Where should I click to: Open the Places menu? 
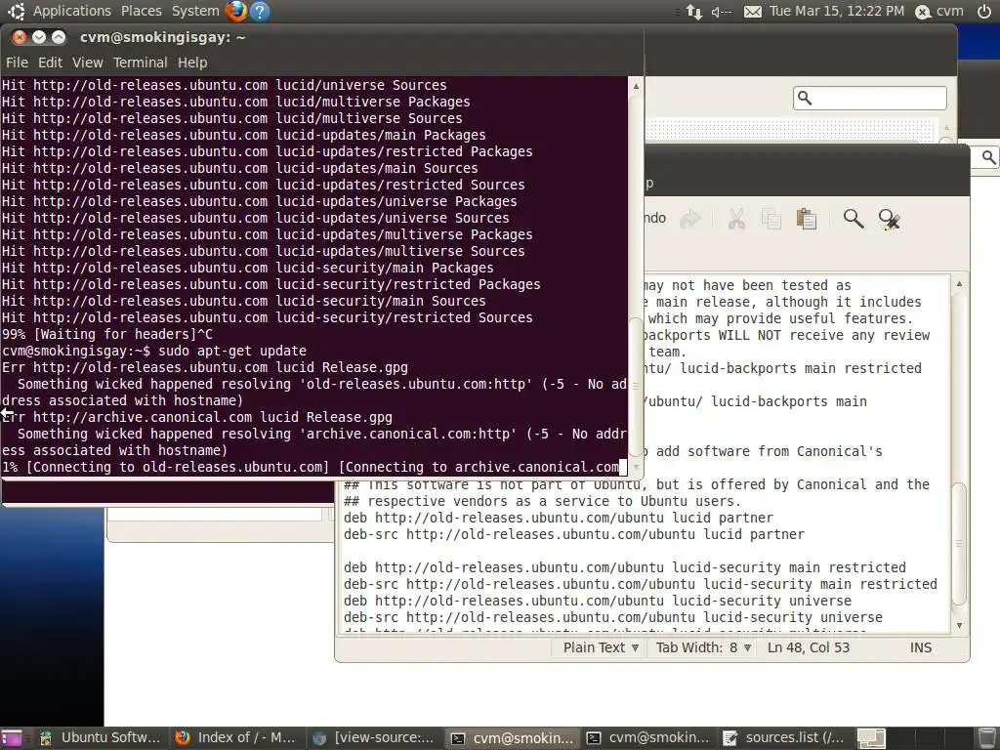[x=142, y=11]
